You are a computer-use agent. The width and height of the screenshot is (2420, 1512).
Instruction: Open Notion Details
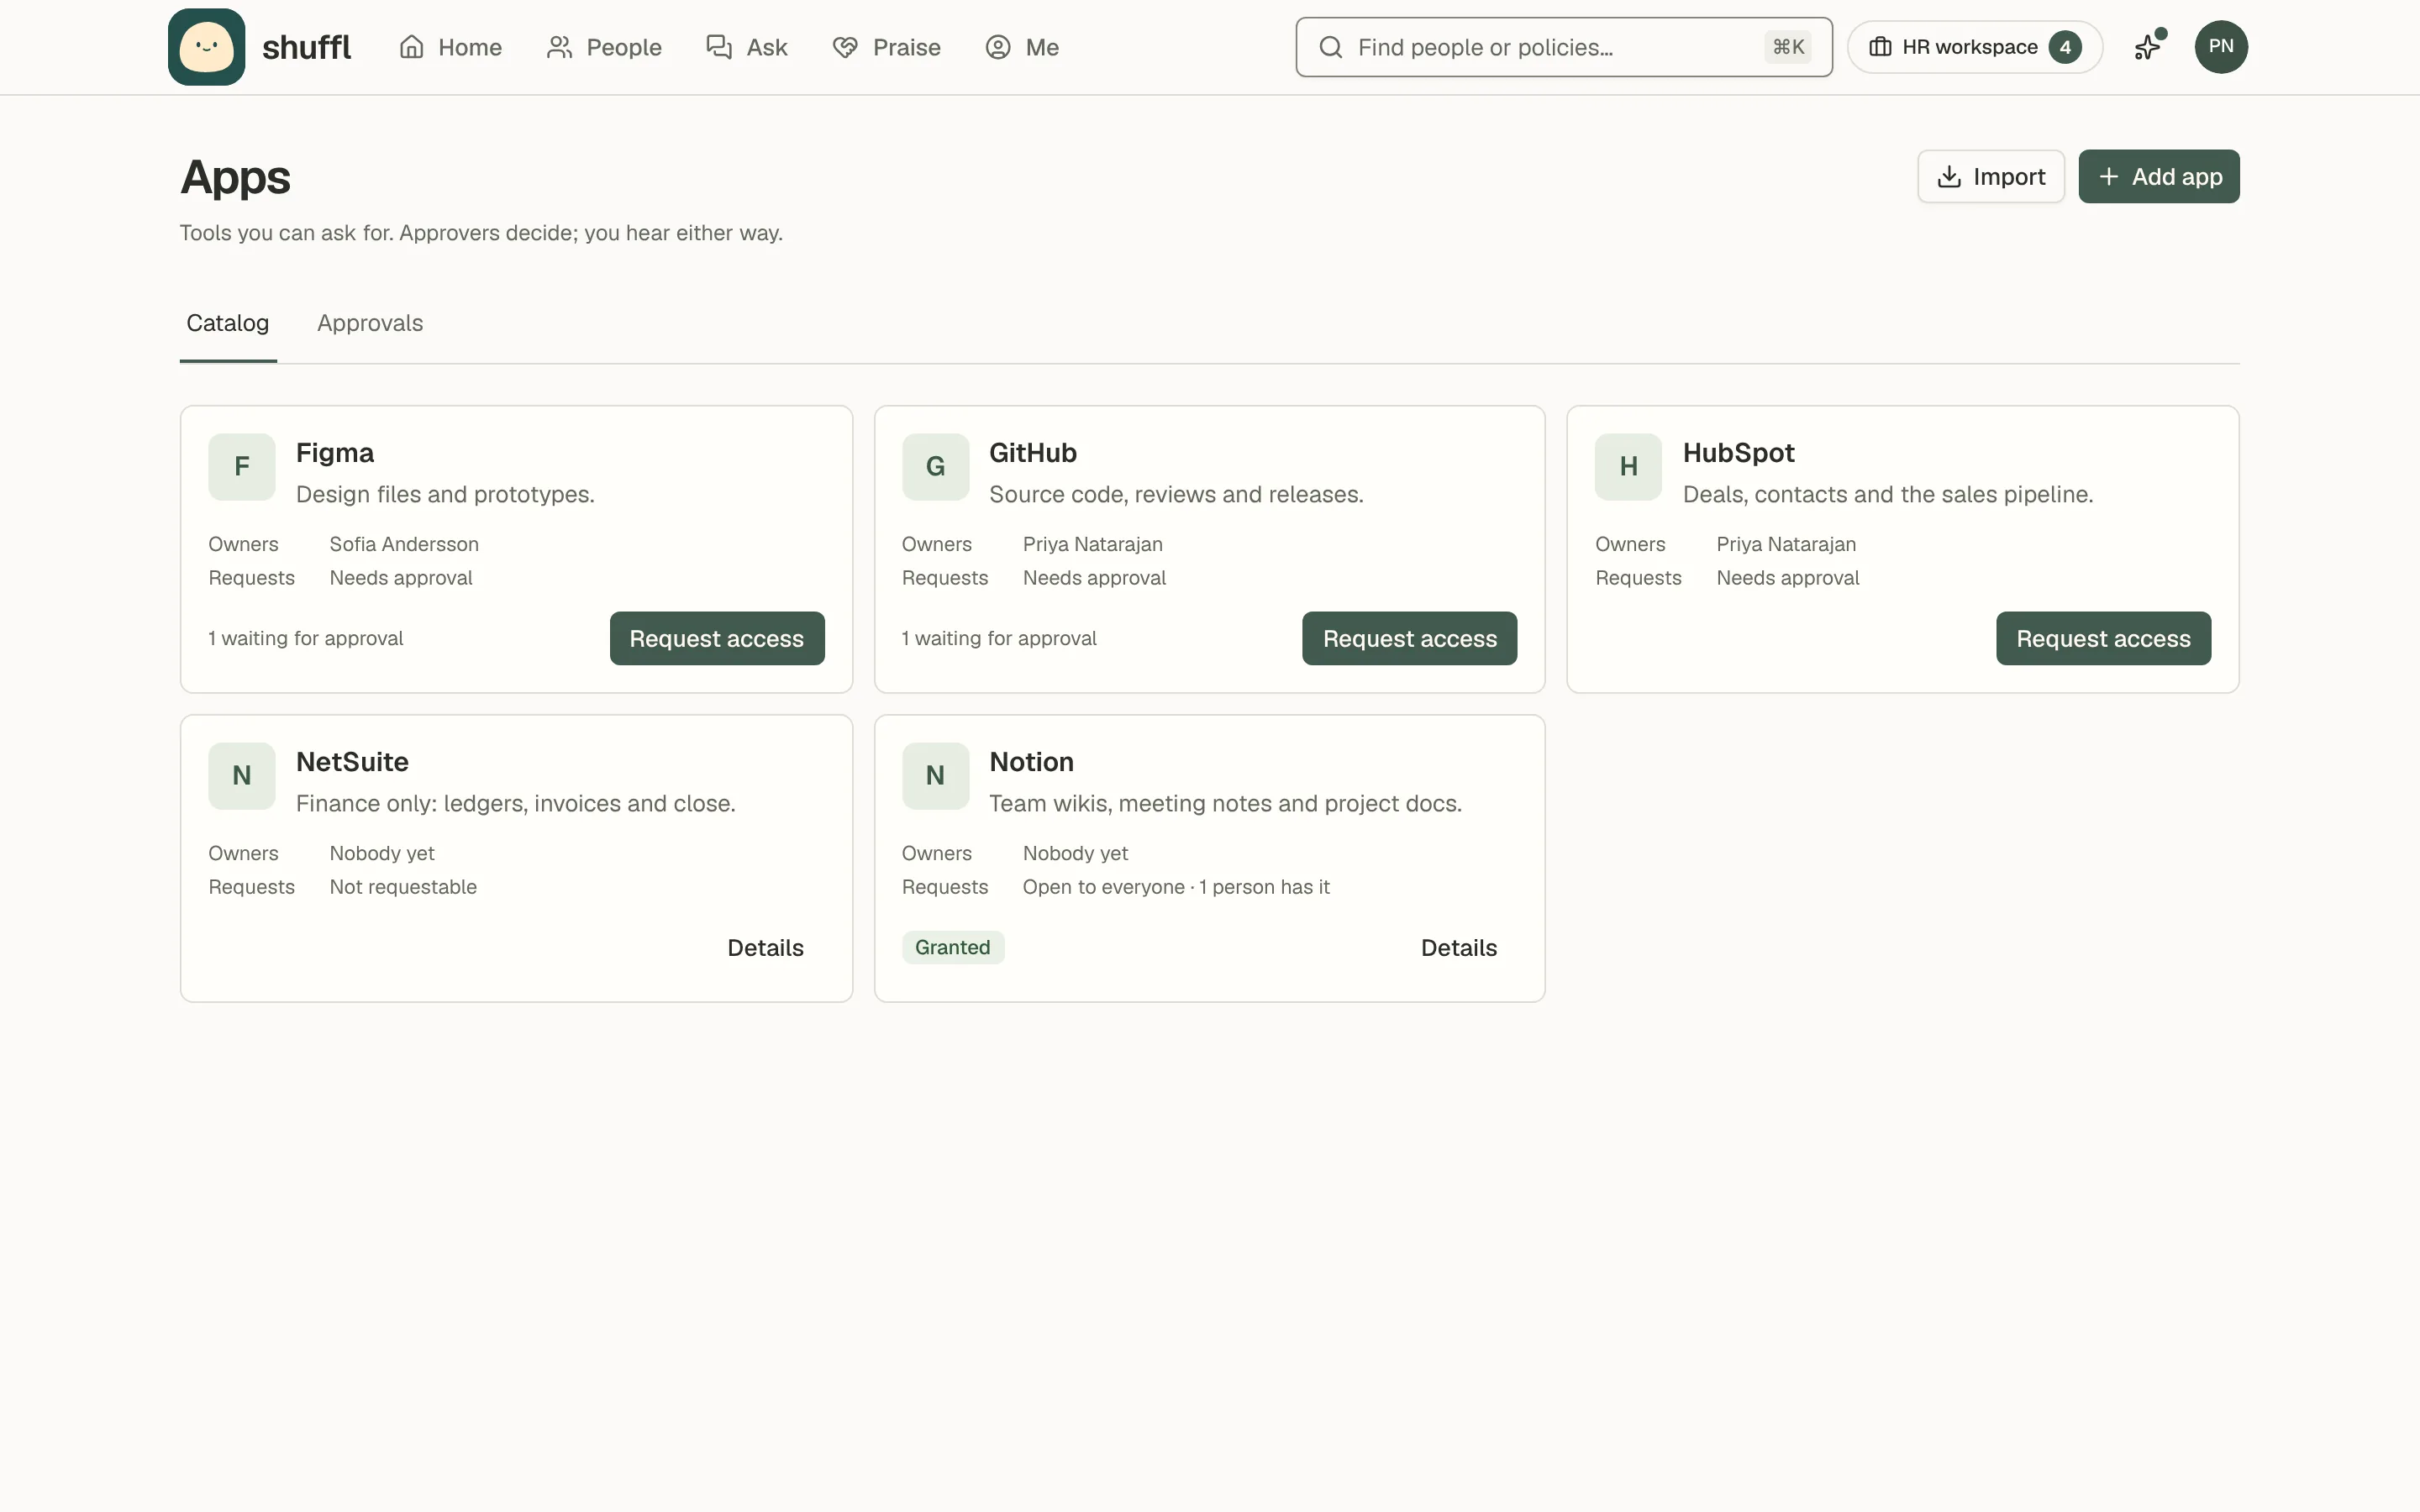pos(1459,948)
